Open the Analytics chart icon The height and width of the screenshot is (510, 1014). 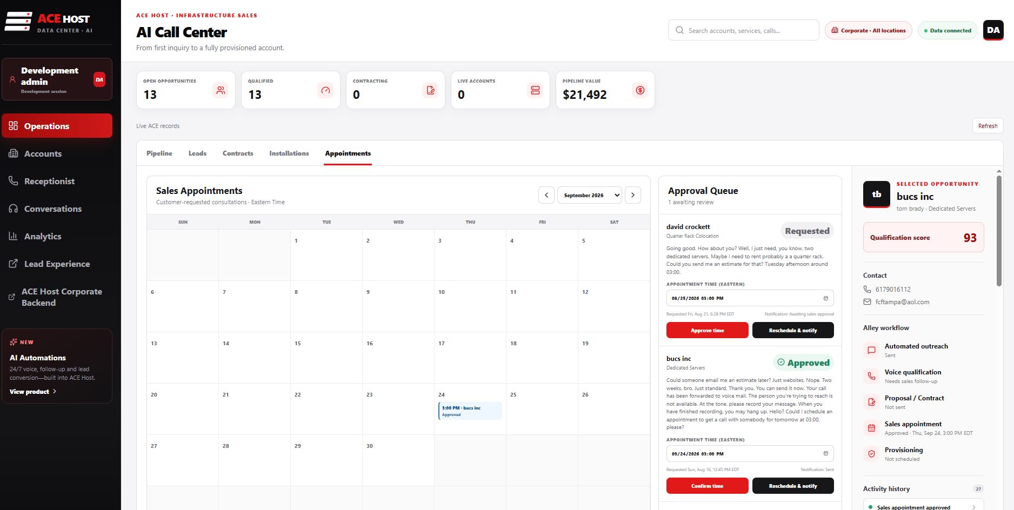(13, 236)
